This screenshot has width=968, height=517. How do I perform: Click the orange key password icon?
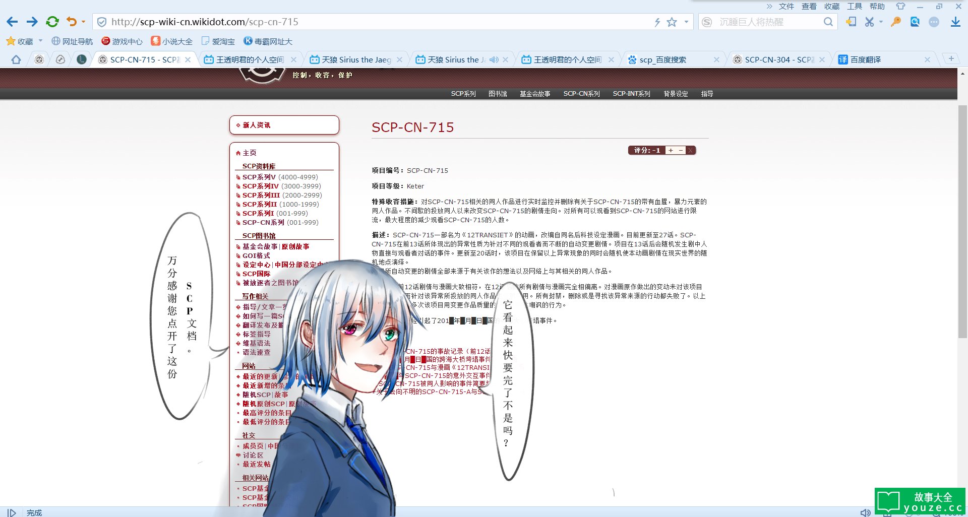coord(896,22)
